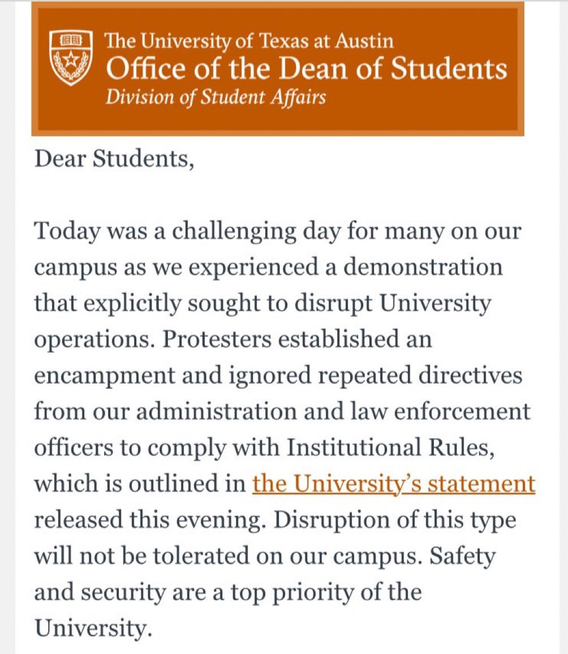Click the 'Dear Students,' greeting

click(114, 159)
